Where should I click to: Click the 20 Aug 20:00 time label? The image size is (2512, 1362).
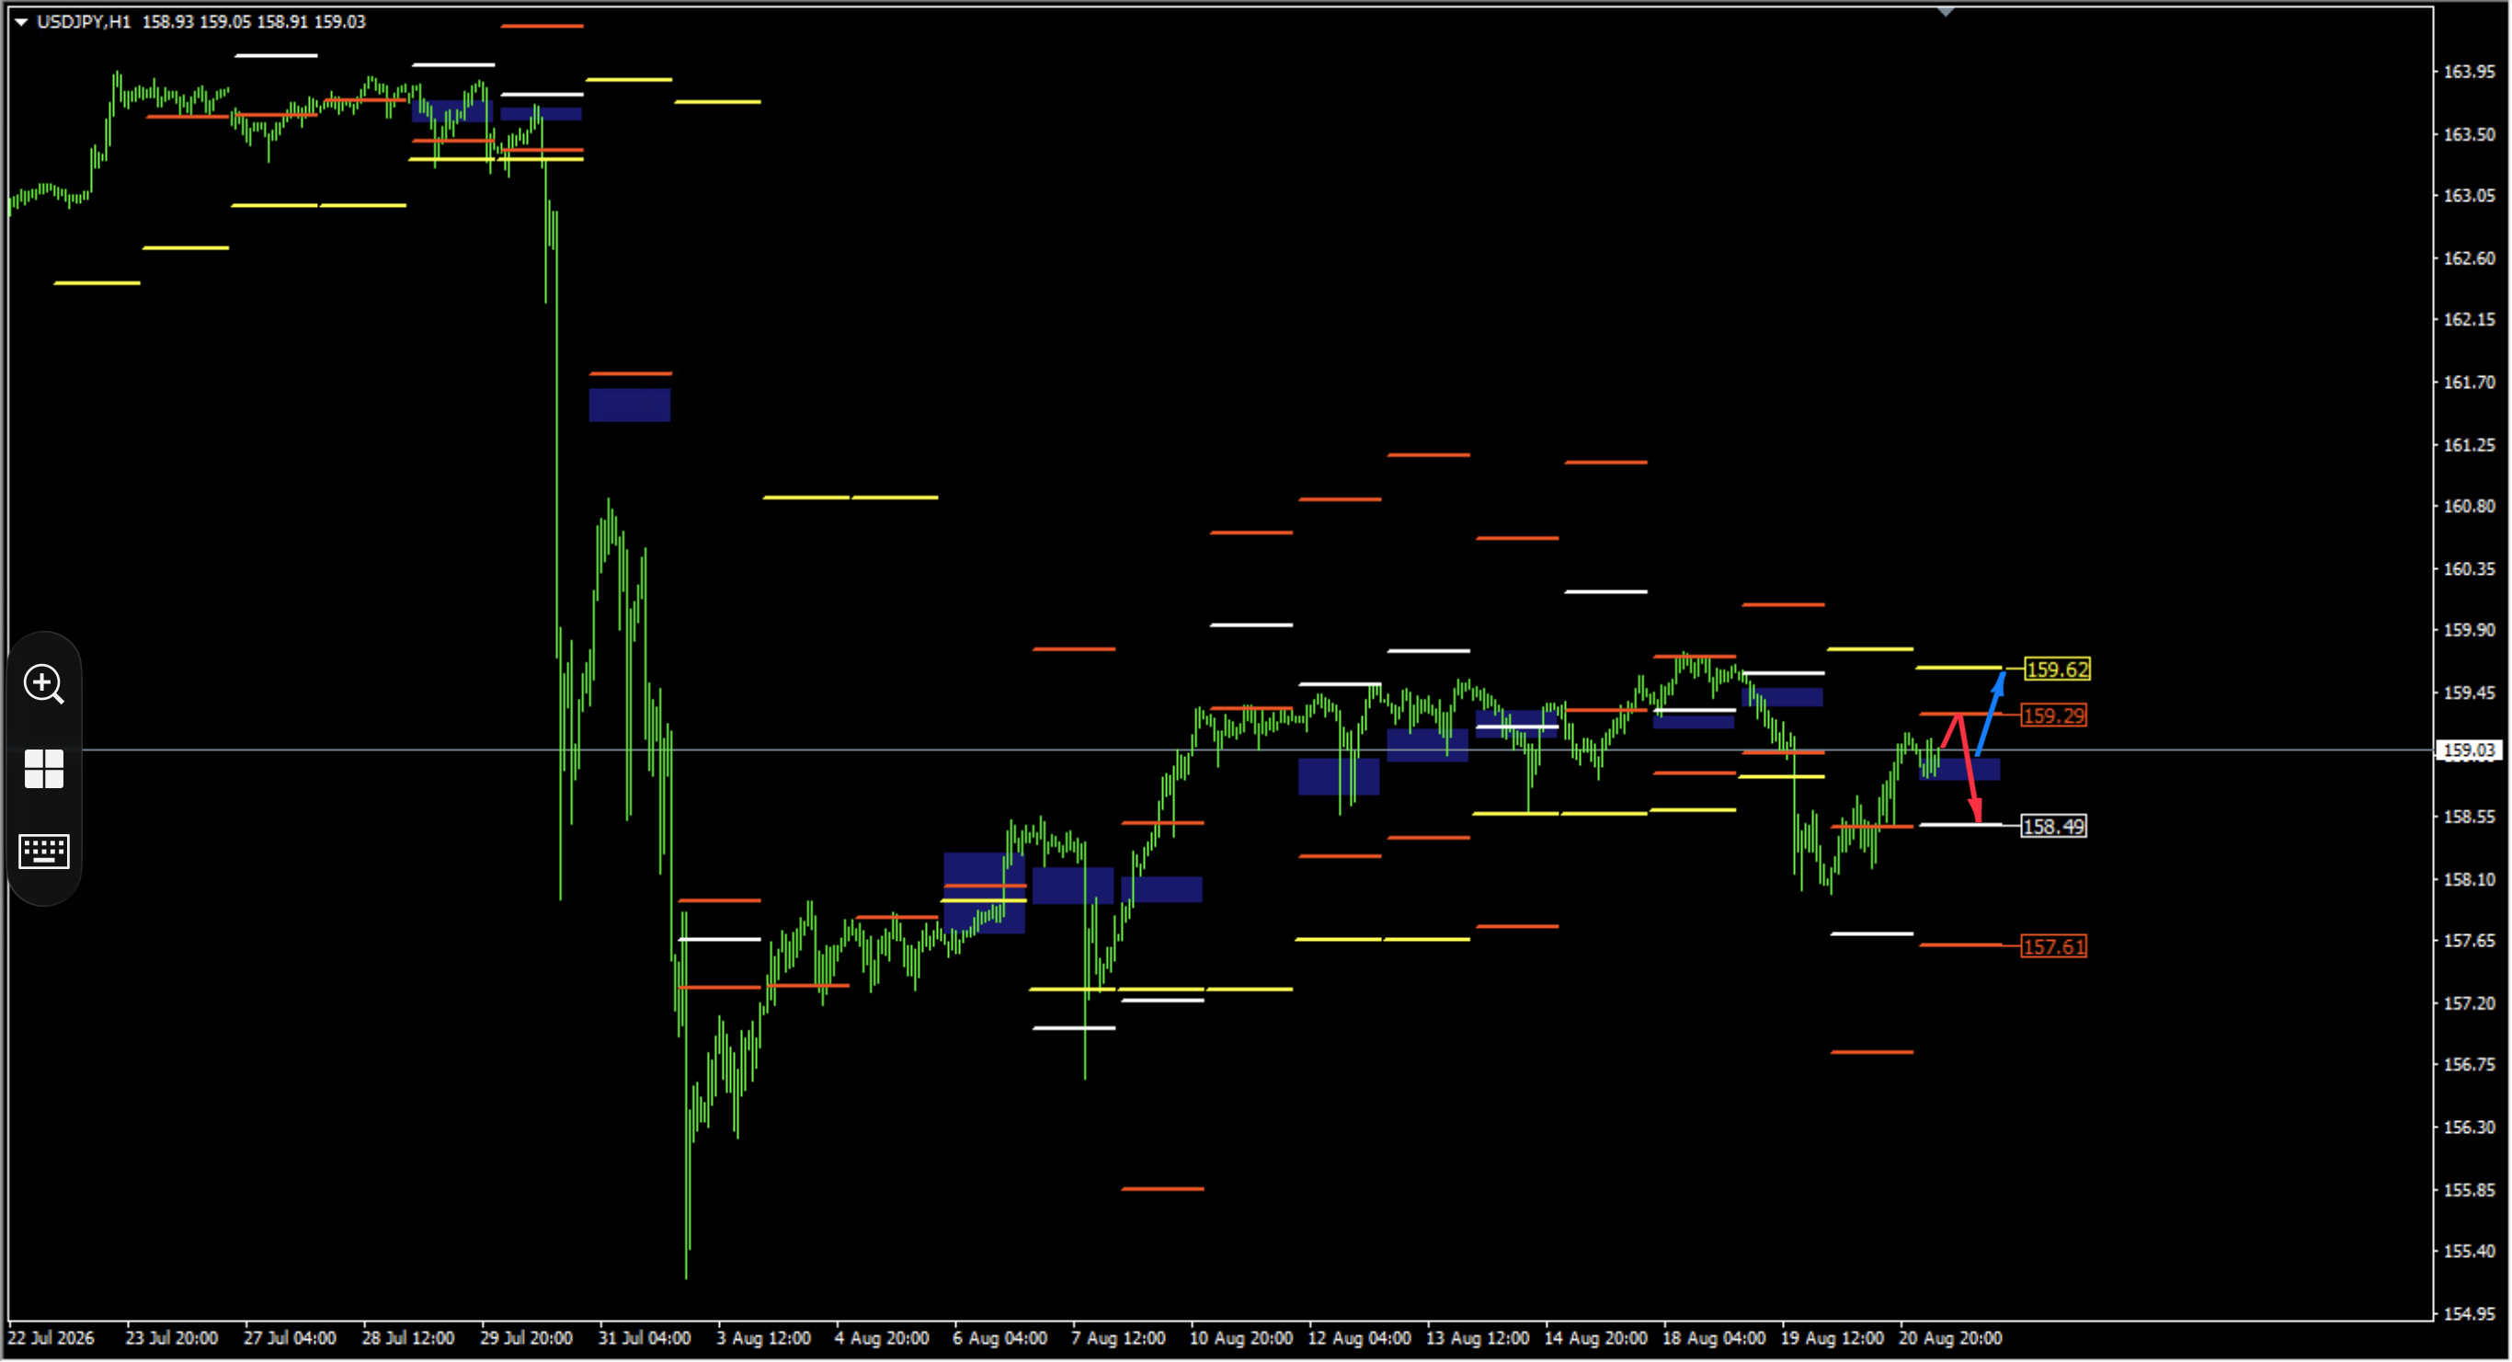(1951, 1339)
